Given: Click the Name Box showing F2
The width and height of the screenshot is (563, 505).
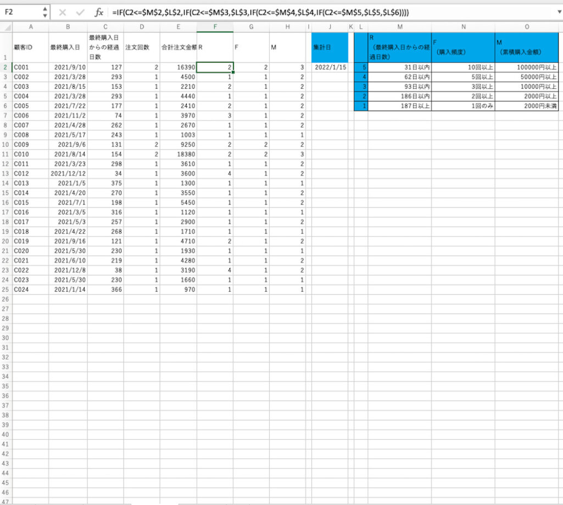Looking at the screenshot, I should click(x=21, y=12).
